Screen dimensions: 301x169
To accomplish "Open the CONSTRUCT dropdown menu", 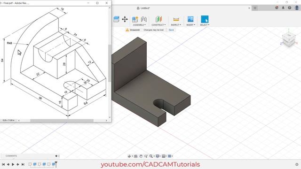I will tap(158, 25).
